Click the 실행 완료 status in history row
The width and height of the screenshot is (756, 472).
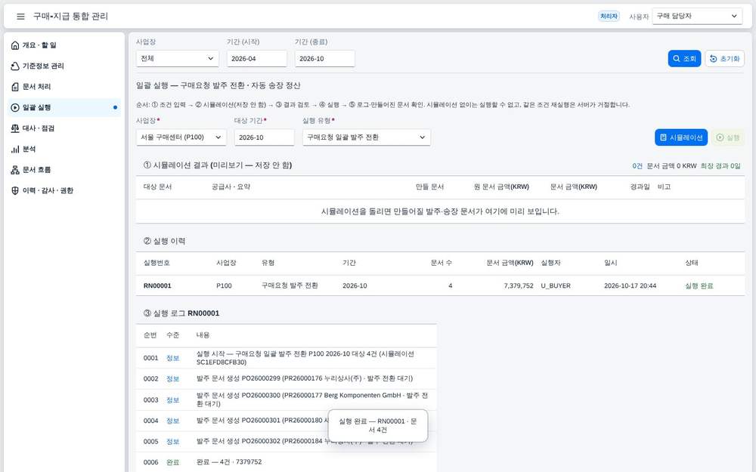[x=699, y=285]
